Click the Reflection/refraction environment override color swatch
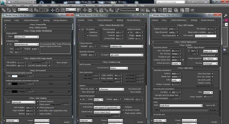Viewport: 229px width, 124px height. (x=14, y=84)
